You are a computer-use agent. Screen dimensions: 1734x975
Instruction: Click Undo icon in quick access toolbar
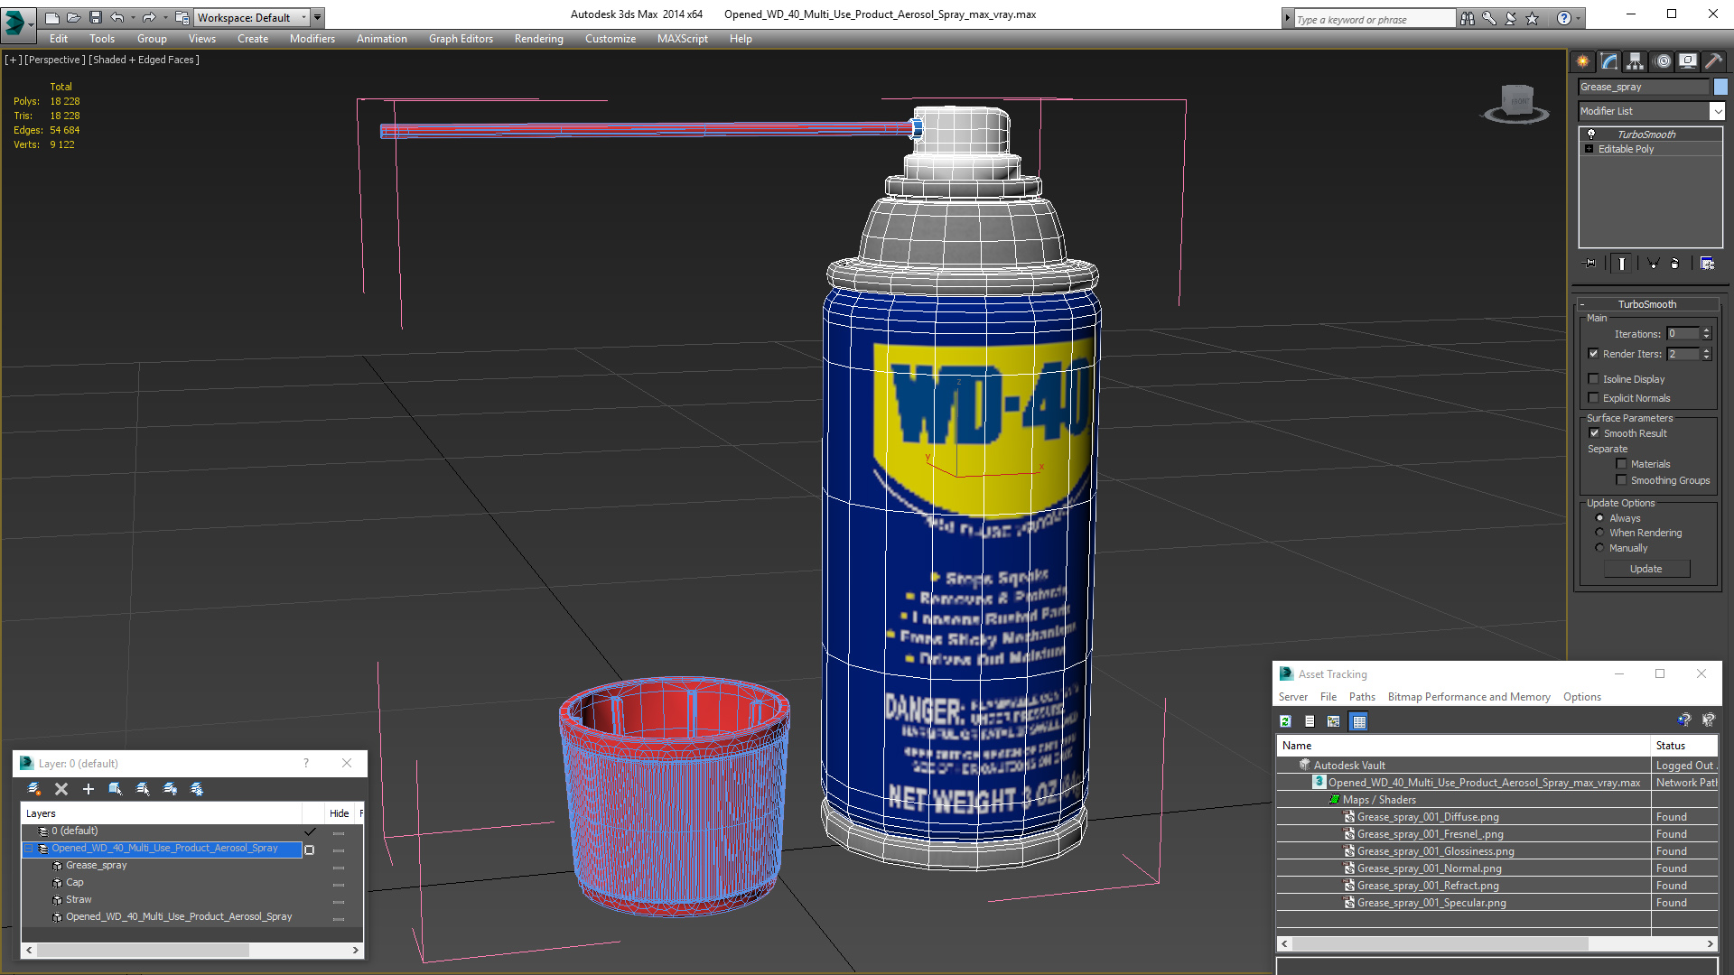tap(117, 17)
